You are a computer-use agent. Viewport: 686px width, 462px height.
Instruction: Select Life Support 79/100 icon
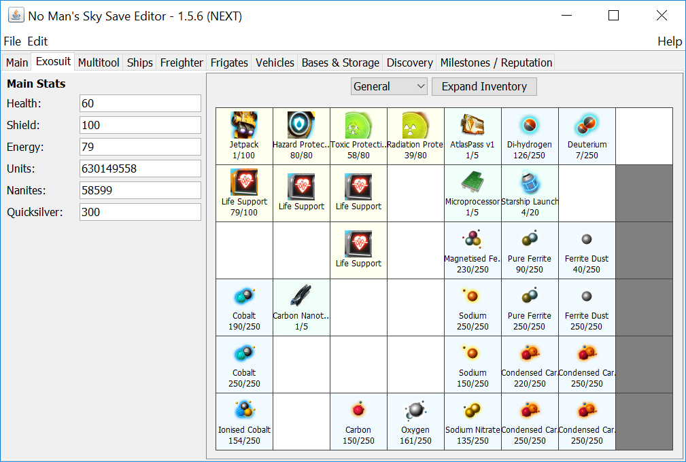[x=244, y=182]
